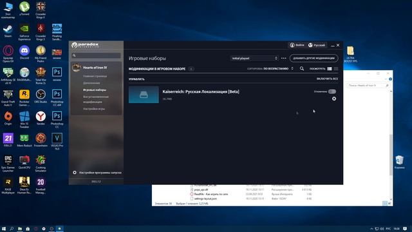This screenshot has width=412, height=232.
Task: Click Kaiserreich mod thumbnail image
Action: pyautogui.click(x=144, y=95)
